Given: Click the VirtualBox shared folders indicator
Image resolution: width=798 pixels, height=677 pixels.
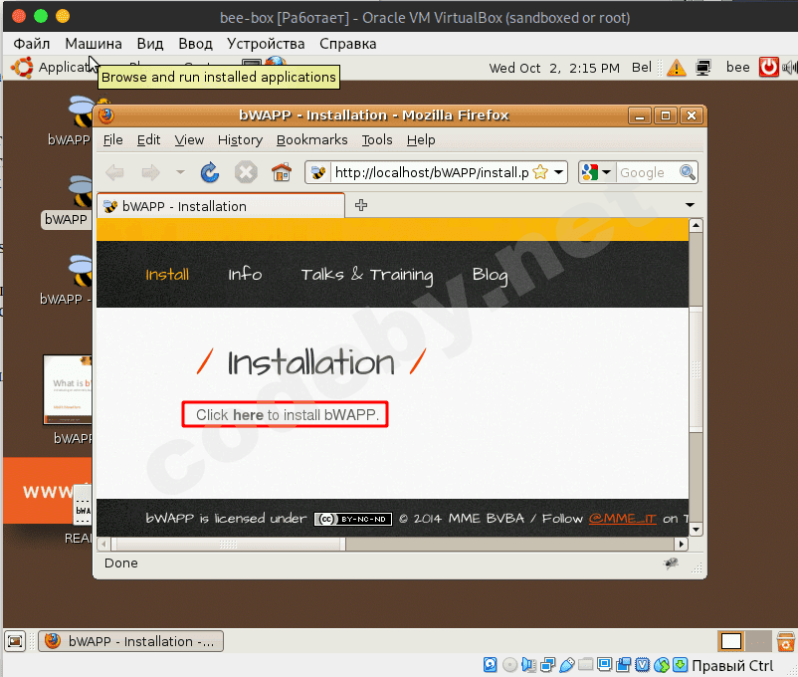Looking at the screenshot, I should pos(586,664).
